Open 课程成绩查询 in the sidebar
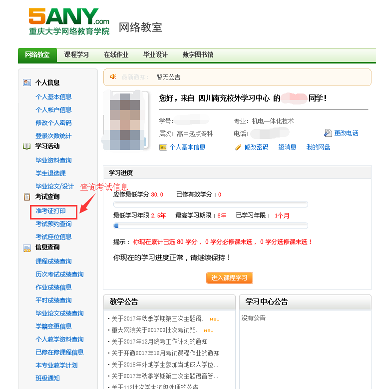The height and width of the screenshot is (389, 376). pyautogui.click(x=53, y=261)
